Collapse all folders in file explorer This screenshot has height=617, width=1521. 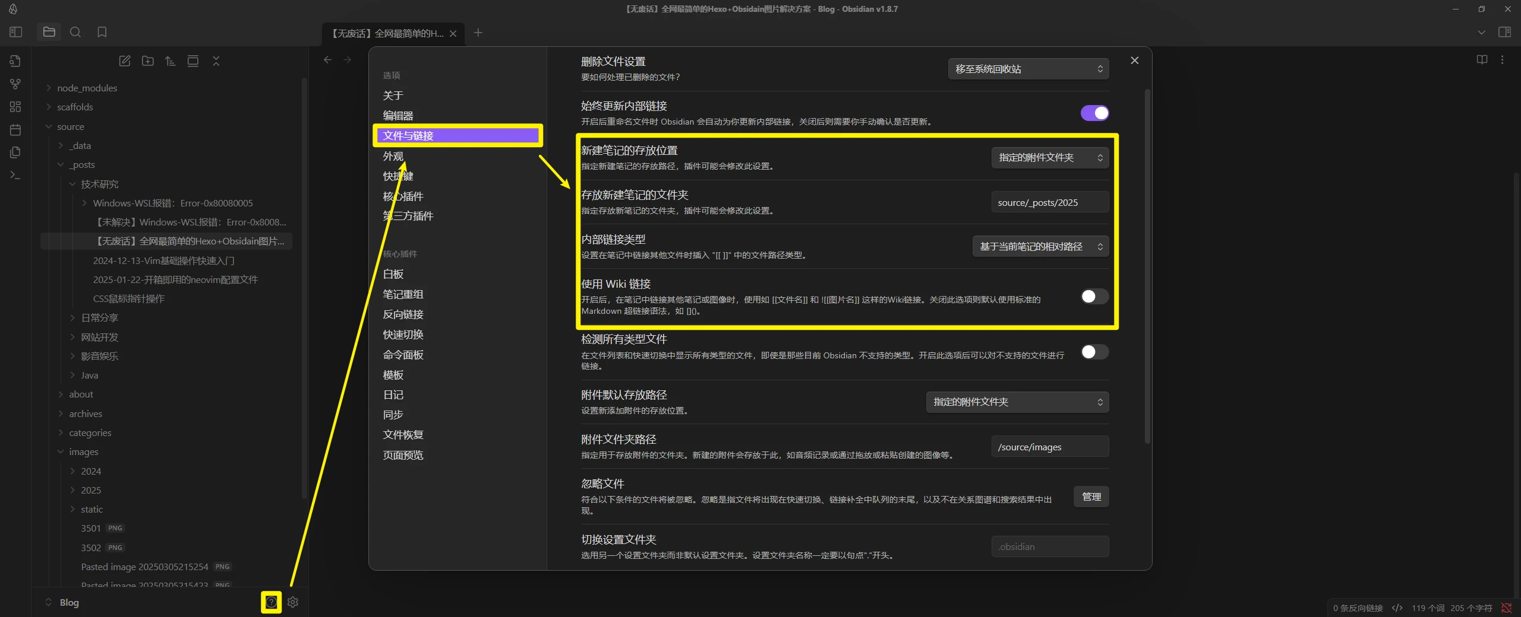[x=216, y=61]
